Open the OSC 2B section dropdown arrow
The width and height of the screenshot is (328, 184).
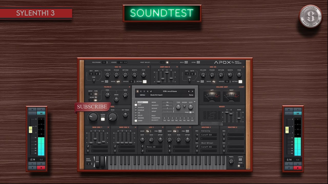[x=243, y=67]
